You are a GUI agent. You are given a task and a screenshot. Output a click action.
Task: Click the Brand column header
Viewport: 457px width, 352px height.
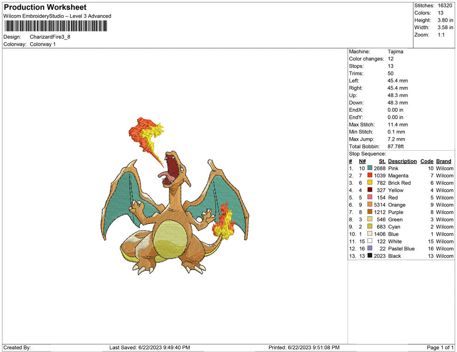[x=444, y=161]
